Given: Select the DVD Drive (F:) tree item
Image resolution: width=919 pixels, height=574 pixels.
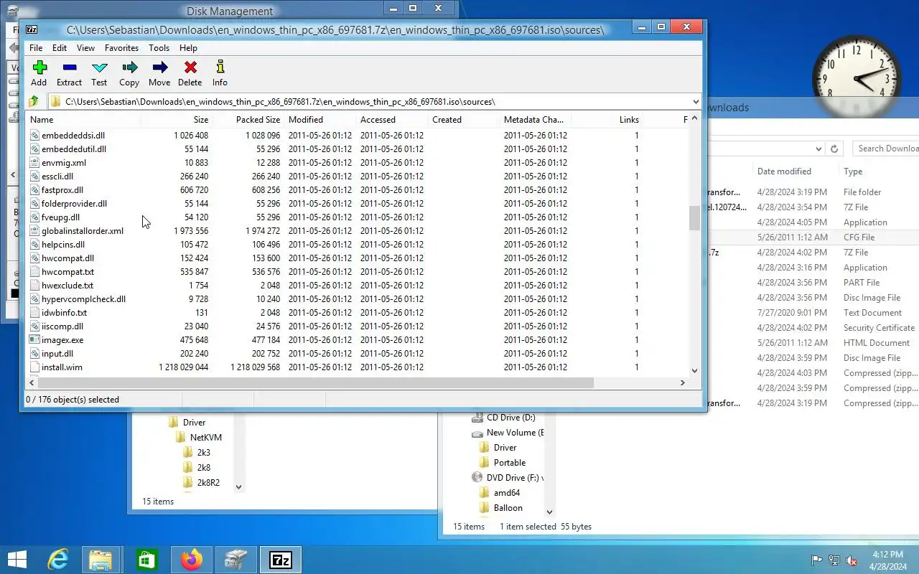Looking at the screenshot, I should tap(507, 478).
